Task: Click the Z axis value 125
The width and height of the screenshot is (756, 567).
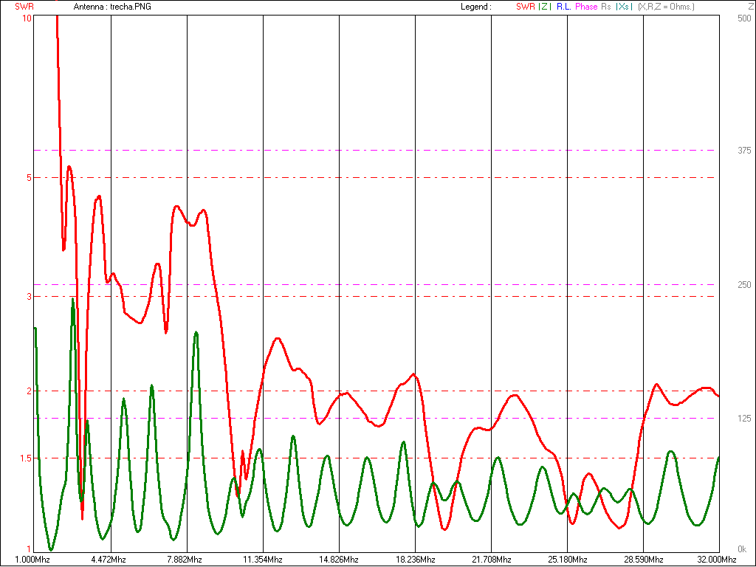Action: click(x=744, y=419)
